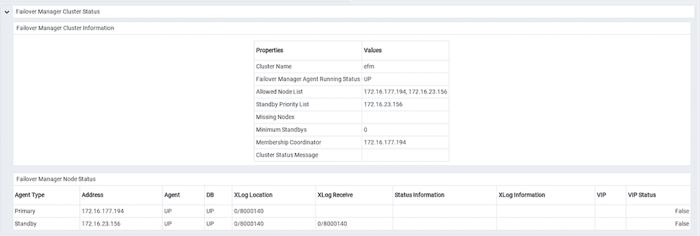Click the DB column header
The width and height of the screenshot is (700, 236).
click(x=218, y=195)
